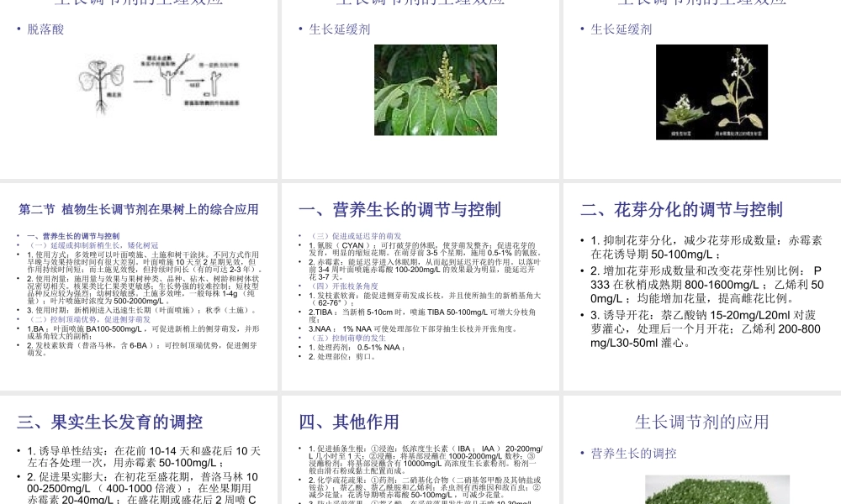Click the title 生长调节剂的应用

click(701, 423)
